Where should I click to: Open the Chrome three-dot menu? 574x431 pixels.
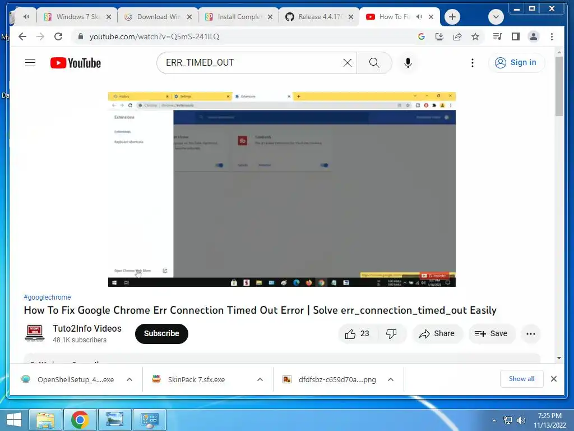(552, 36)
